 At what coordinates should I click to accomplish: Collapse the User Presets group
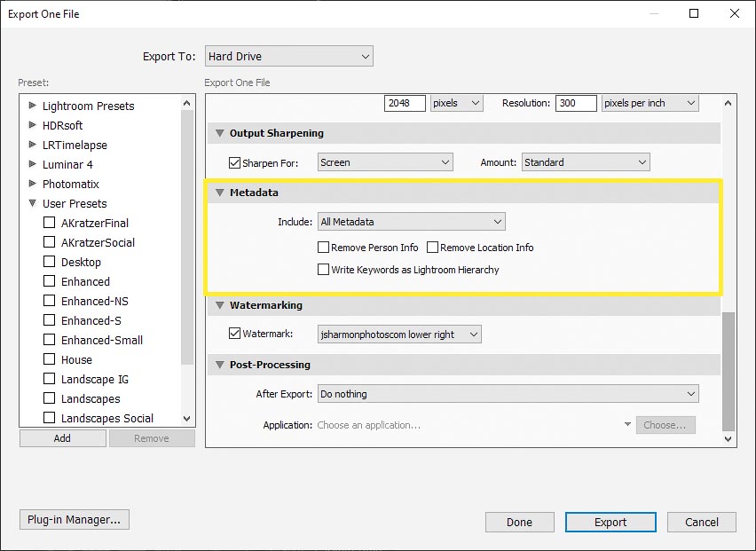(32, 203)
